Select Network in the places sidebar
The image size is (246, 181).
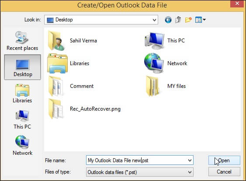point(22,145)
